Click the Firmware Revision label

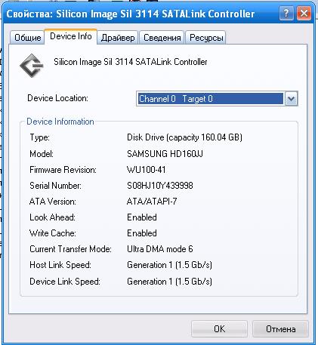pyautogui.click(x=63, y=170)
